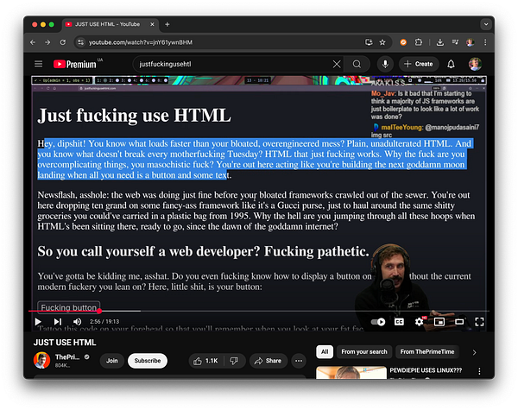Play the video
The width and height of the screenshot is (518, 410).
(x=38, y=321)
